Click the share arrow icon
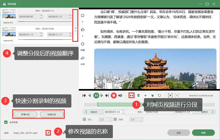 [83, 58]
